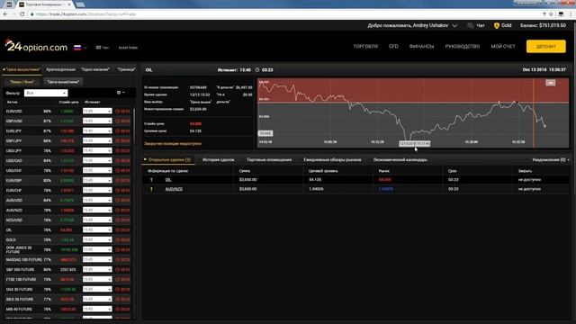The height and width of the screenshot is (324, 576).
Task: Select the Открытые сделки (2) tab
Action: coord(169,160)
